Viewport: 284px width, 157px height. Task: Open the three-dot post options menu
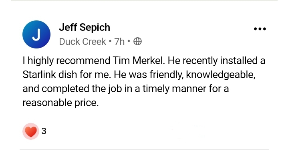(x=260, y=29)
